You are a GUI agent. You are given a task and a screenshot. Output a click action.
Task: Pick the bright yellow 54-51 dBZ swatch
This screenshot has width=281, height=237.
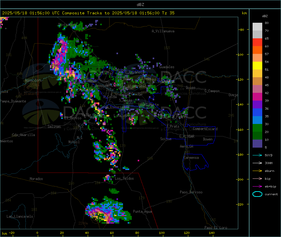click(257, 66)
